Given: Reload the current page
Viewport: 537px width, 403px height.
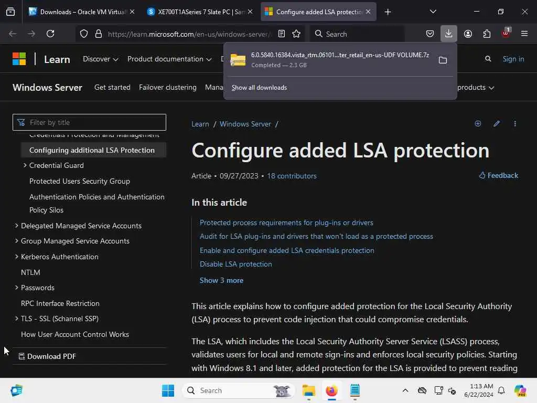Looking at the screenshot, I should [50, 34].
